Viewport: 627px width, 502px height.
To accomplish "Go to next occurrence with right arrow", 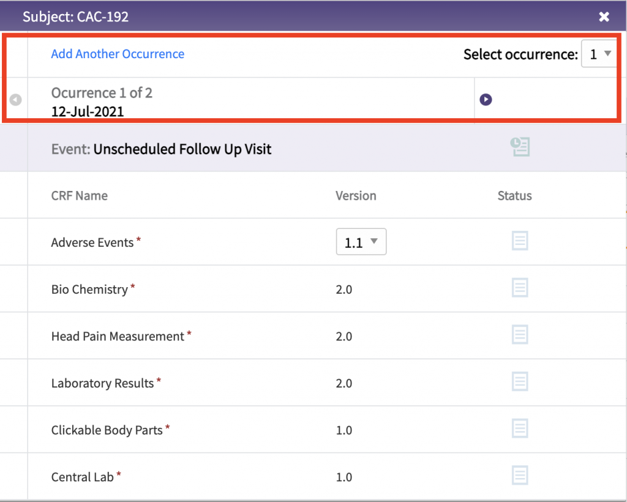I will (x=486, y=100).
